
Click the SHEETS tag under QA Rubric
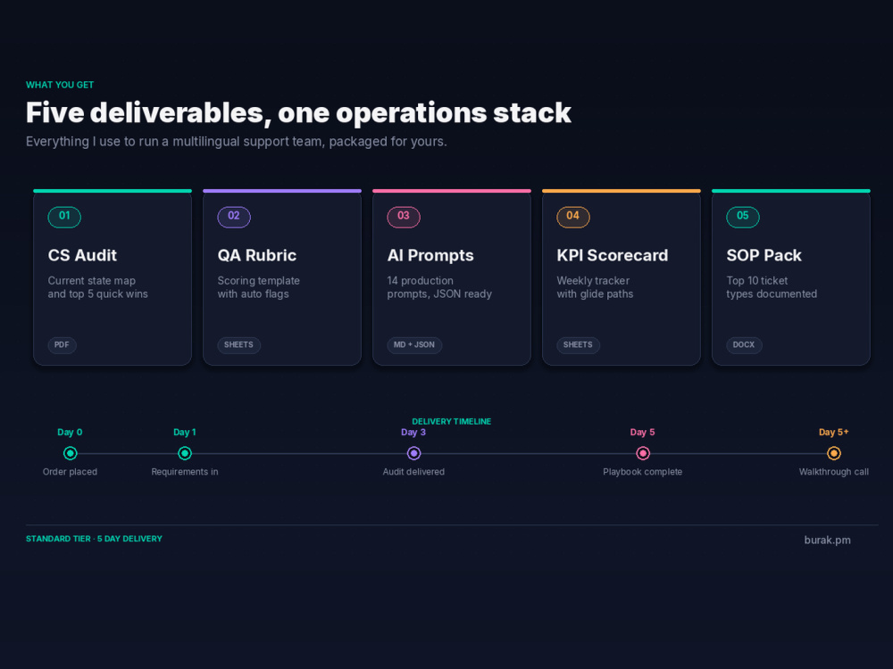pos(238,345)
